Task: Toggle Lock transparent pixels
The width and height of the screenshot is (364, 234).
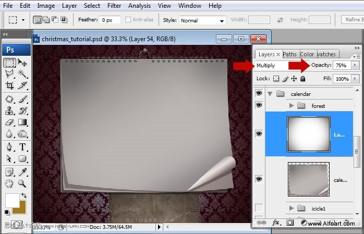Action: (x=276, y=79)
